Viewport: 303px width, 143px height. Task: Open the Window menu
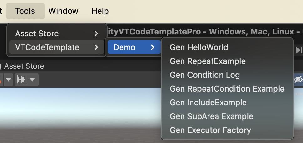tap(63, 11)
